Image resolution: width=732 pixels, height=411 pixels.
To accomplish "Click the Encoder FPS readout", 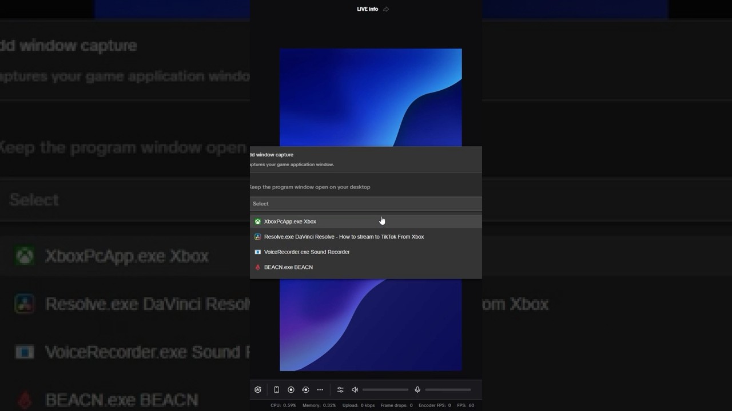I will click(x=435, y=405).
